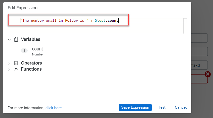Insert the count variable
This screenshot has width=213, height=118.
click(37, 49)
